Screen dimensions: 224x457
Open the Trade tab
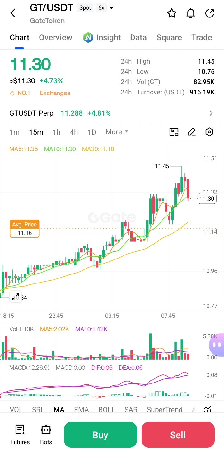(x=202, y=37)
